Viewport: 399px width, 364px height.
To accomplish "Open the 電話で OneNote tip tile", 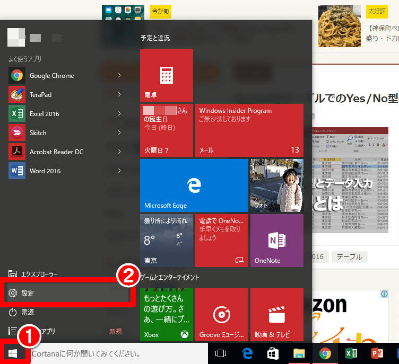I will click(x=222, y=241).
